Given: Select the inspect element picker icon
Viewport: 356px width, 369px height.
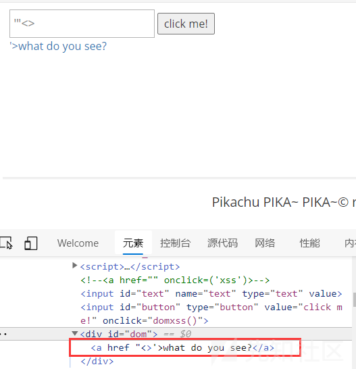Looking at the screenshot, I should [x=6, y=243].
